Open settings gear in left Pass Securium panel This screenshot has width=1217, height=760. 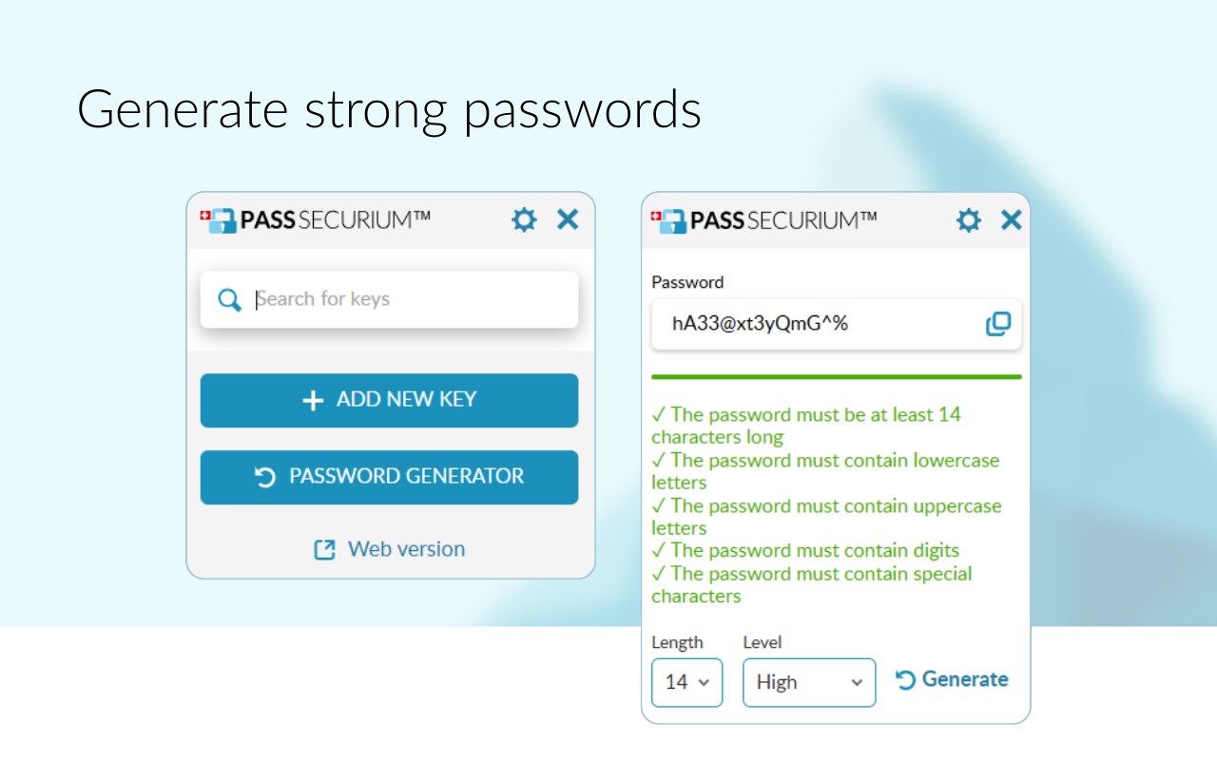tap(524, 220)
